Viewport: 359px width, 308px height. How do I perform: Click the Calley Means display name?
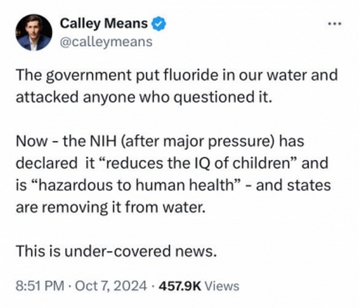[104, 23]
